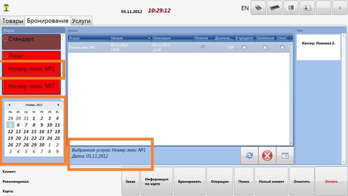This screenshot has height=196, width=348.
Task: Click the palm tree application logo
Action: [x=6, y=7]
